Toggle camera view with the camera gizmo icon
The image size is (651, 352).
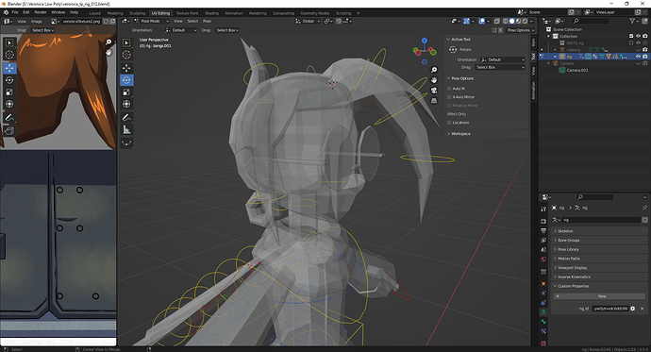click(x=434, y=91)
